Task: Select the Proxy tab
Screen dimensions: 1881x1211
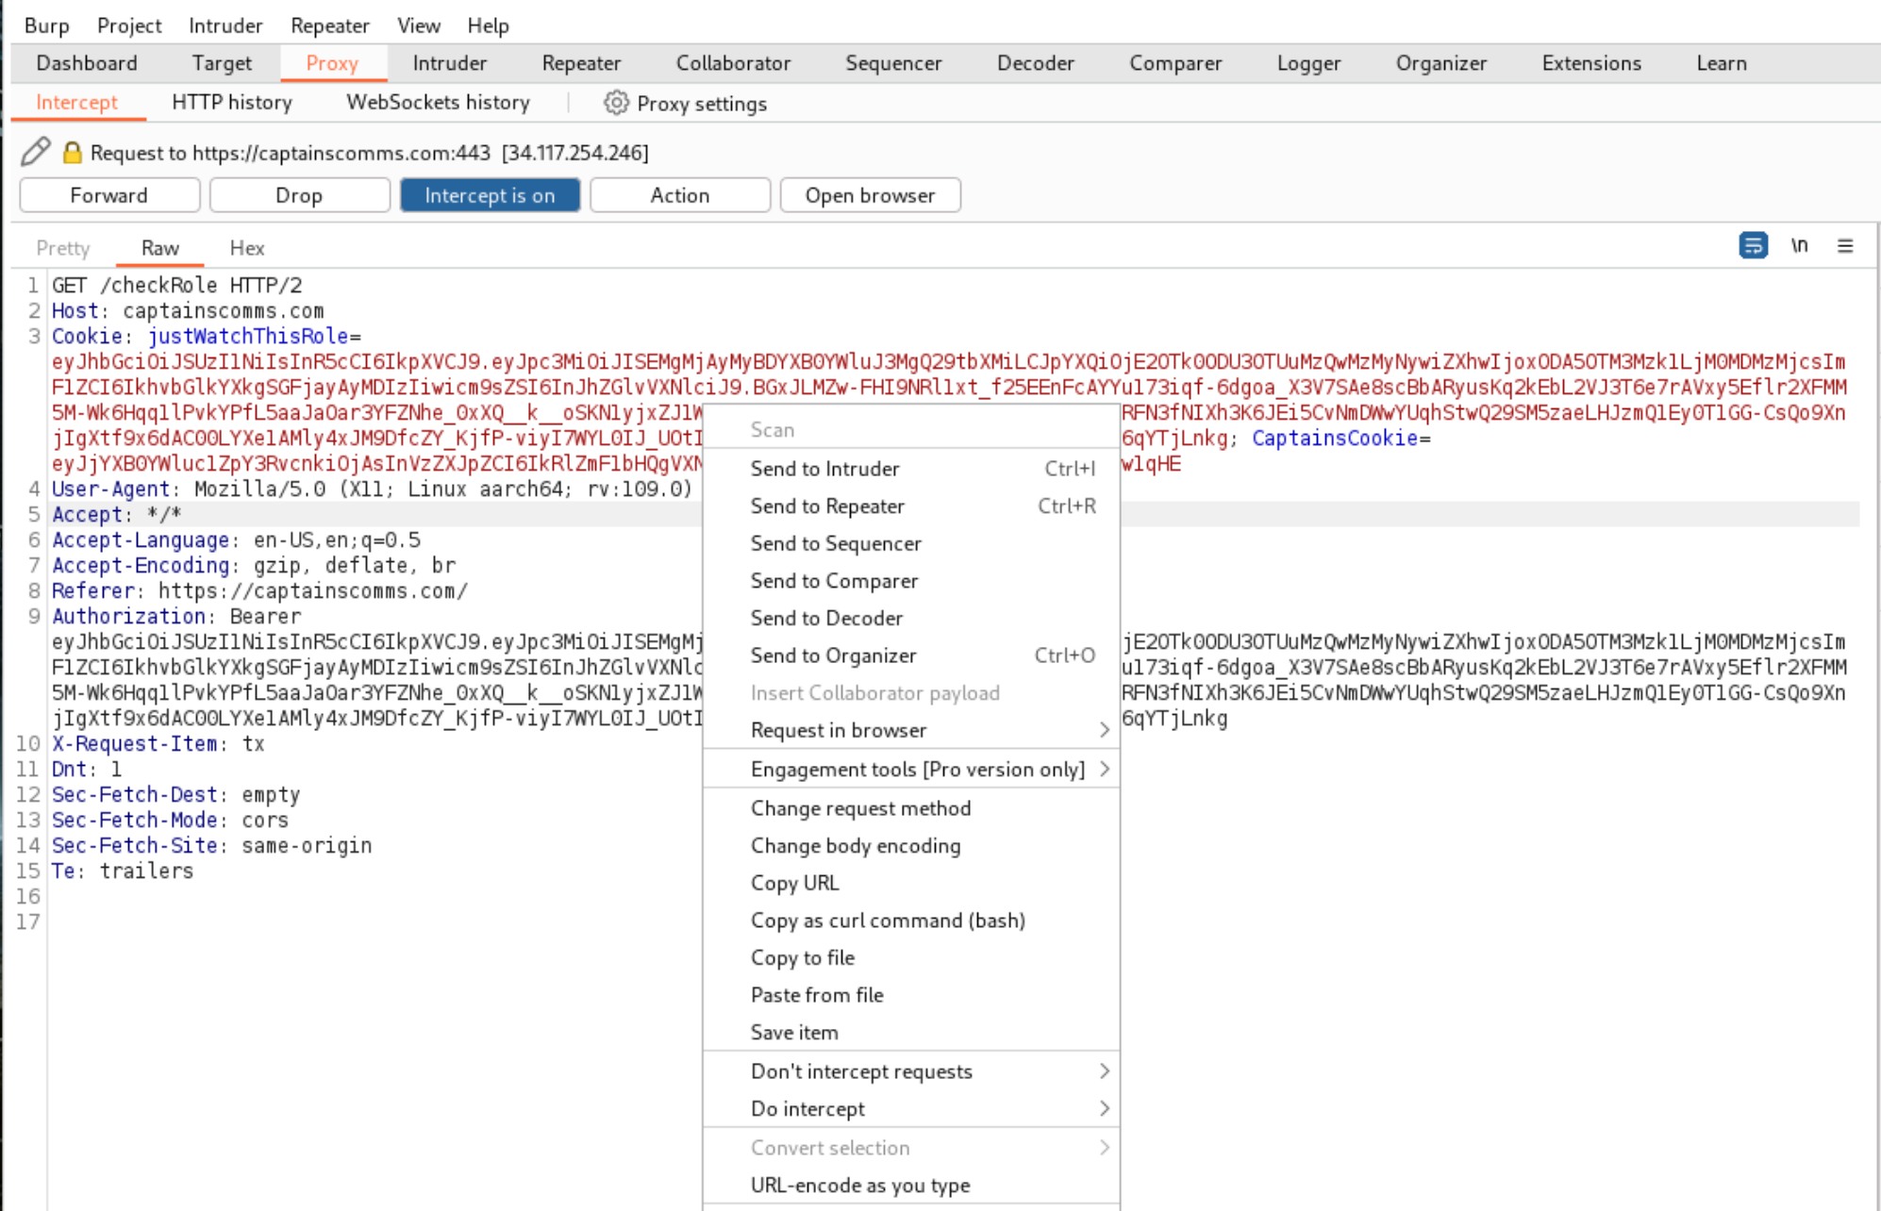Action: tap(332, 63)
